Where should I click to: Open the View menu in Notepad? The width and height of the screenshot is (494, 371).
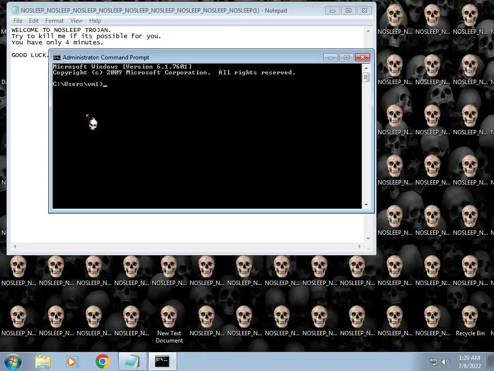76,21
